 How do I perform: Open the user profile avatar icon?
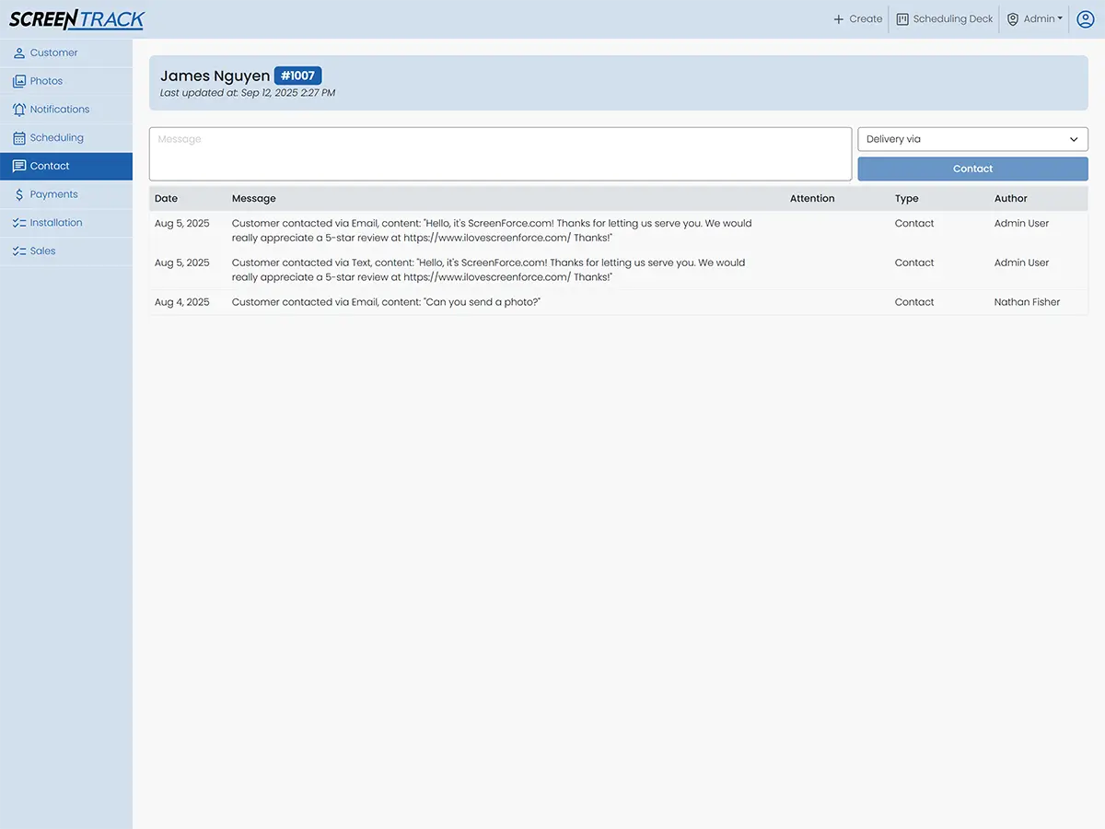(x=1085, y=19)
